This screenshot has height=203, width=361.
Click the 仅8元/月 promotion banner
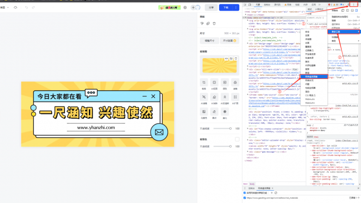point(170,8)
